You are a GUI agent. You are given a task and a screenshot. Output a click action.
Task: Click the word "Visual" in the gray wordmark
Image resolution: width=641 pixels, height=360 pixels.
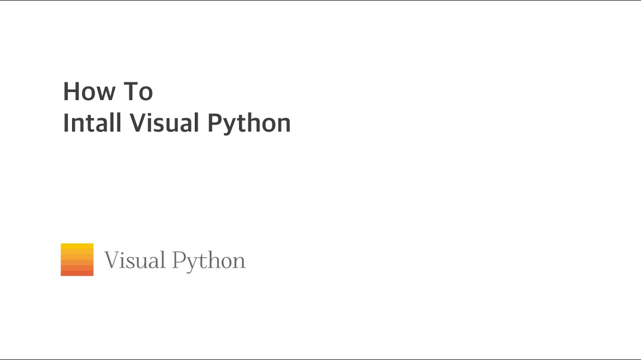point(135,260)
